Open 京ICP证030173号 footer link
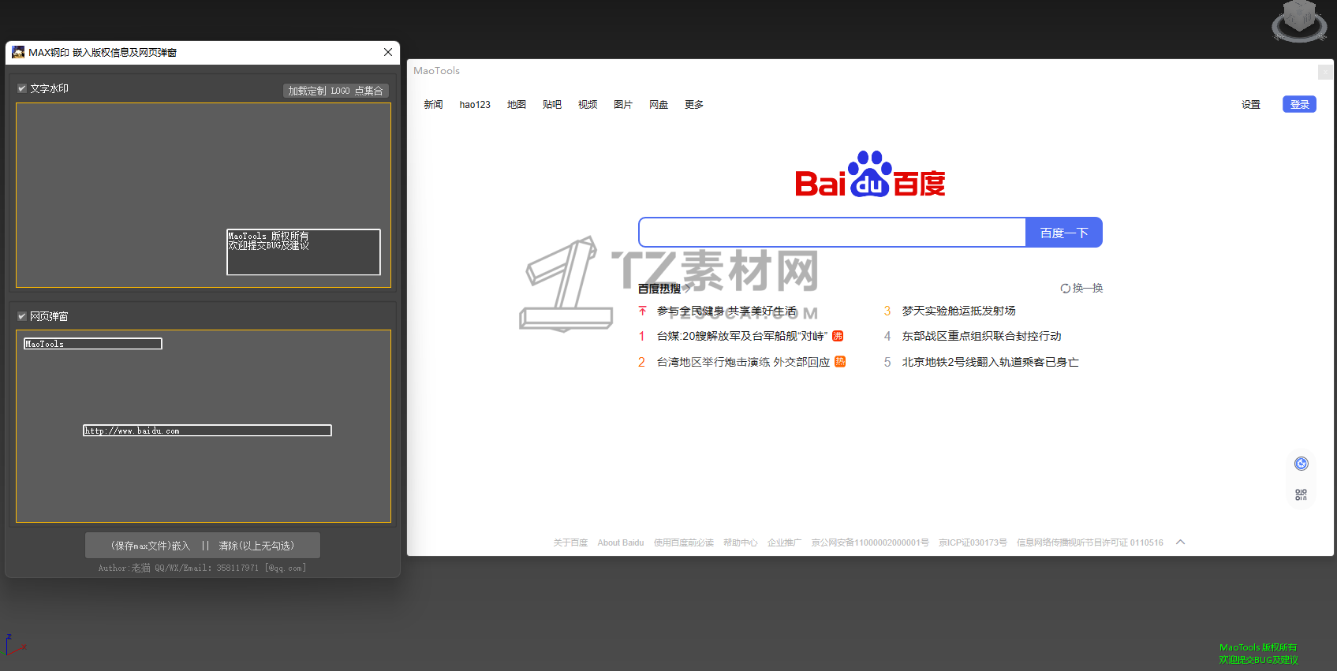 pyautogui.click(x=973, y=542)
